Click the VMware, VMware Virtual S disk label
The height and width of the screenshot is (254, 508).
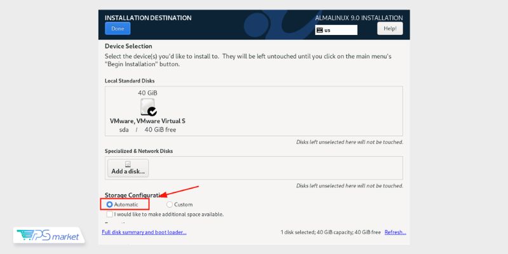coord(148,121)
